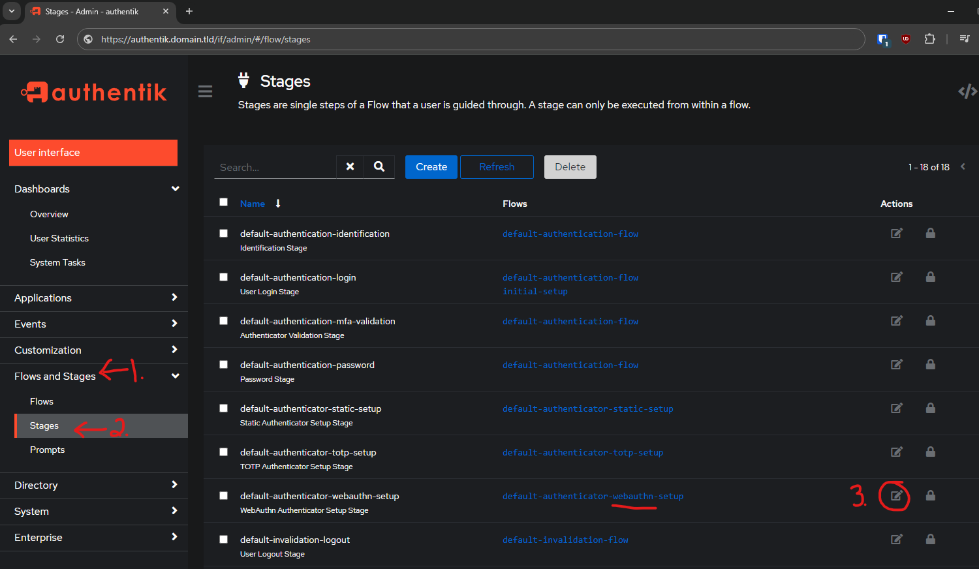Go to previous page of stages
Image resolution: width=979 pixels, height=569 pixels.
tap(963, 166)
